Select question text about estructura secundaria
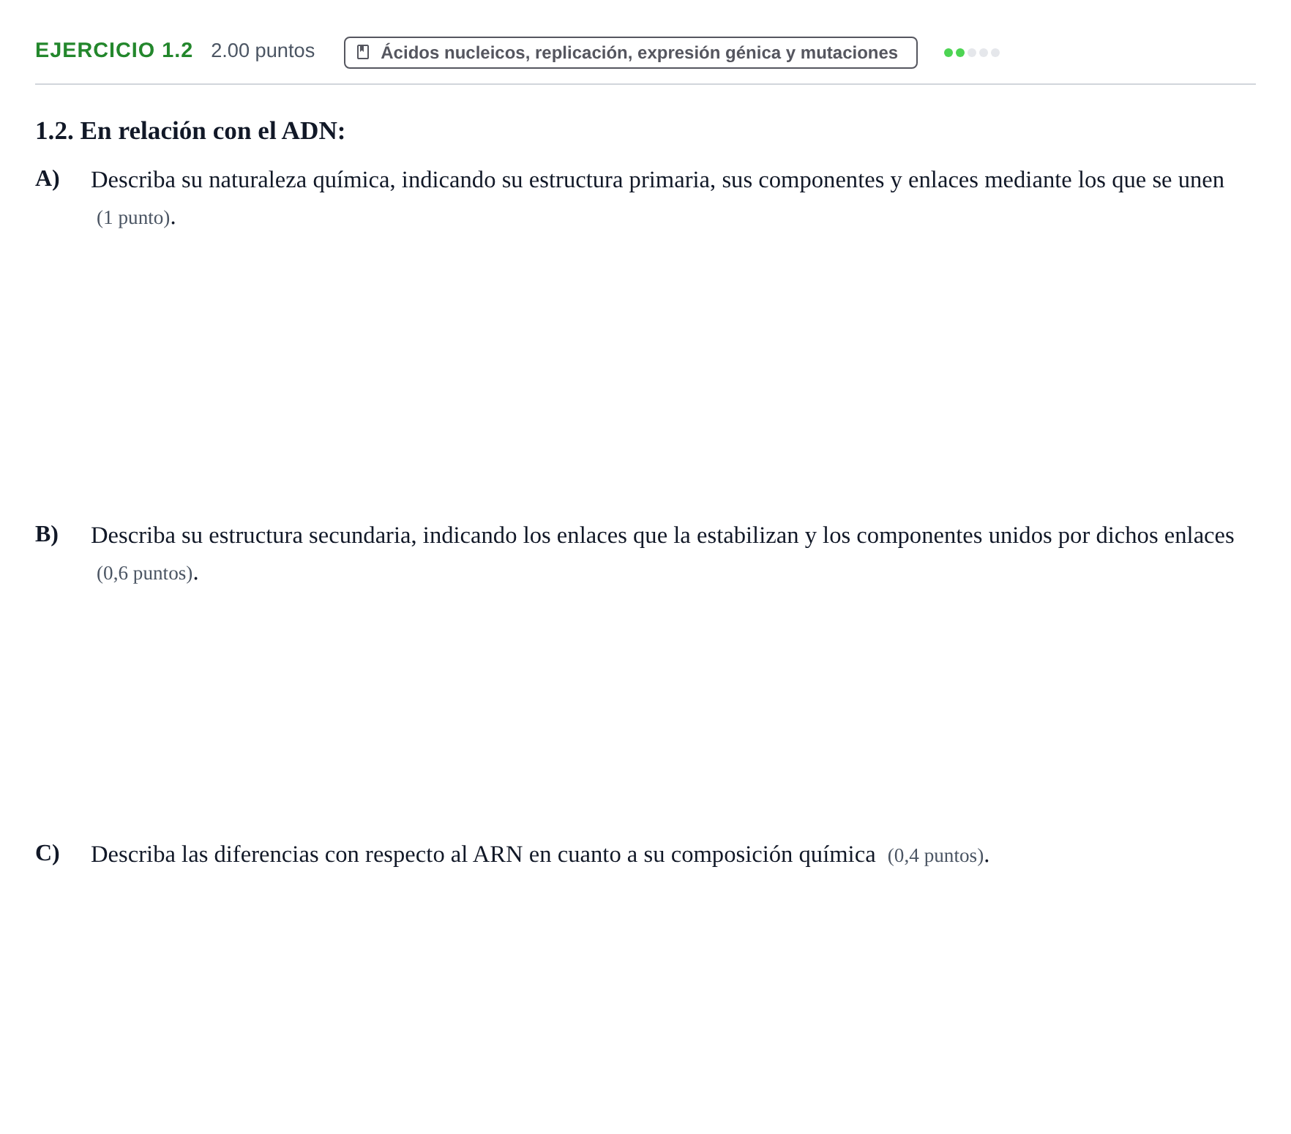 (x=662, y=536)
